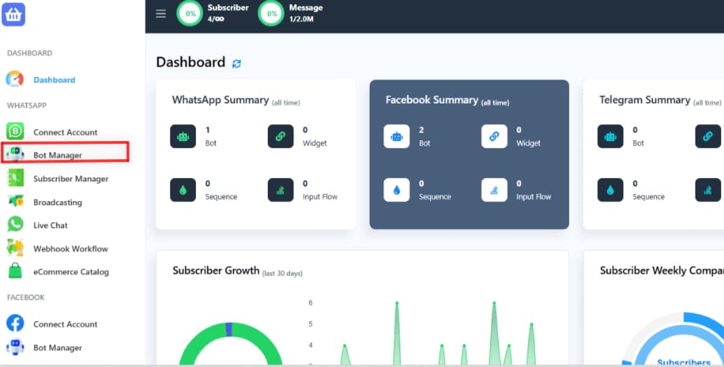Click the Webhook Workflow icon
The image size is (724, 367).
pyautogui.click(x=15, y=248)
